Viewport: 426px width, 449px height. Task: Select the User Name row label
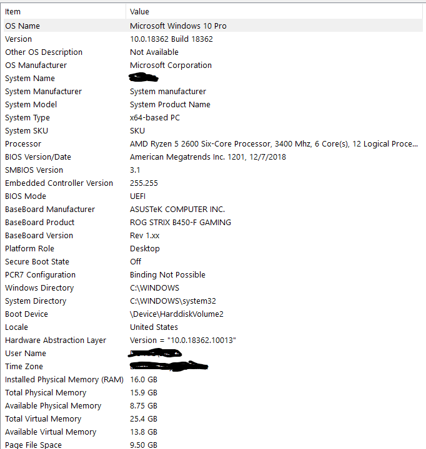26,354
